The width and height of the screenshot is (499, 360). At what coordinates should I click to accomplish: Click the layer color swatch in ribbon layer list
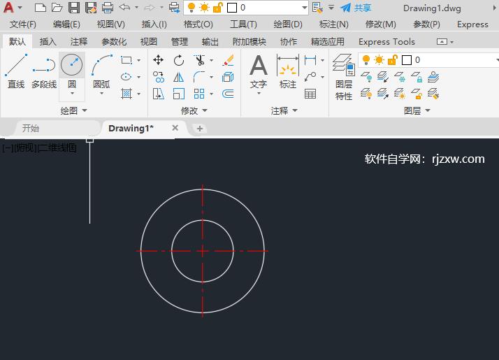pos(407,60)
